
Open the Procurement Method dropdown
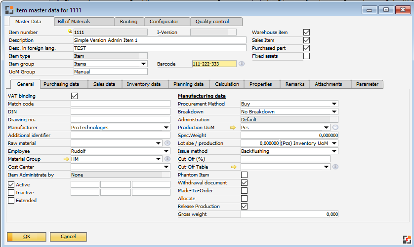pos(334,104)
